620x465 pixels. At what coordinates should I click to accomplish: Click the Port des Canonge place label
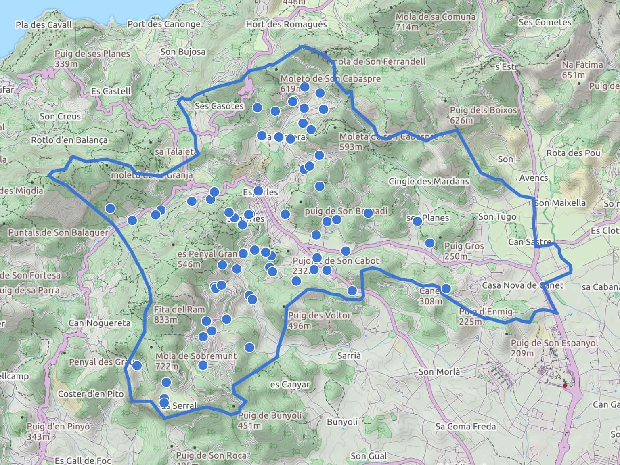[164, 24]
